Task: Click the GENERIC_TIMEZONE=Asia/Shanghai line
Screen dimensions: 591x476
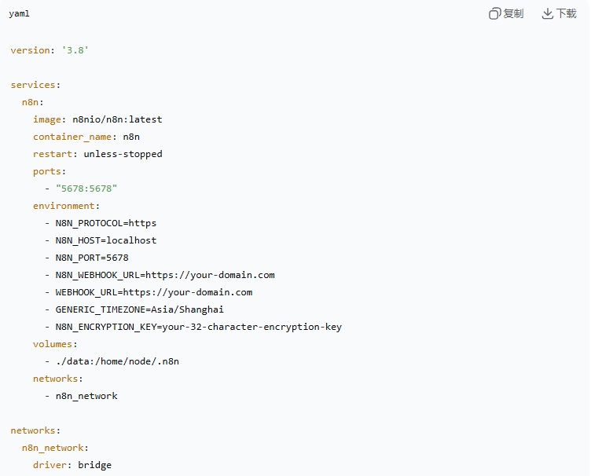Action: pos(134,310)
